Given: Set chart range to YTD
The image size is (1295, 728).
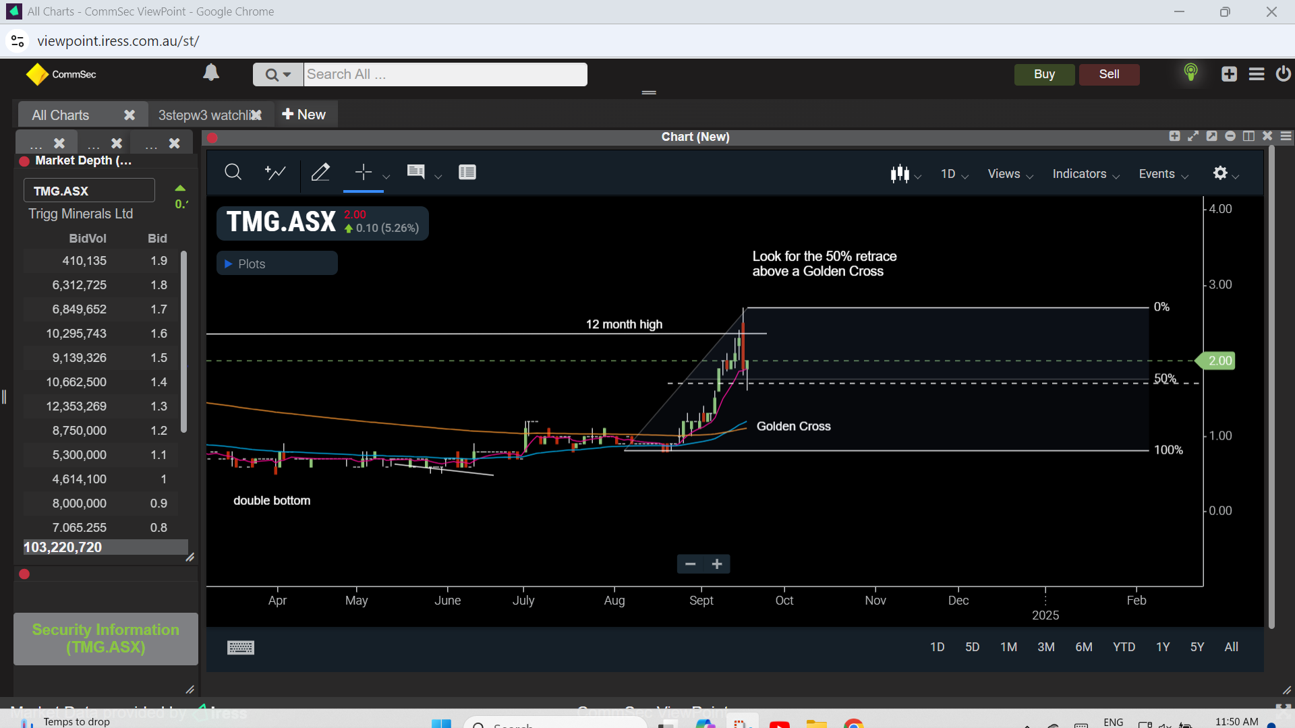Looking at the screenshot, I should 1124,647.
